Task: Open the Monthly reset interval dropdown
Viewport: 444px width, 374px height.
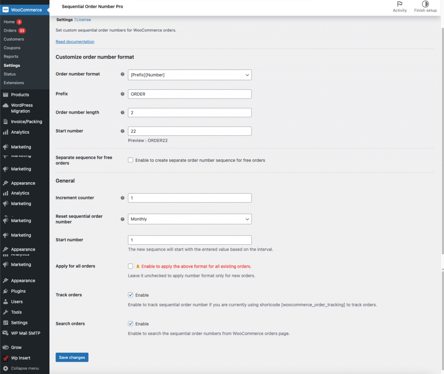Action: (190, 219)
